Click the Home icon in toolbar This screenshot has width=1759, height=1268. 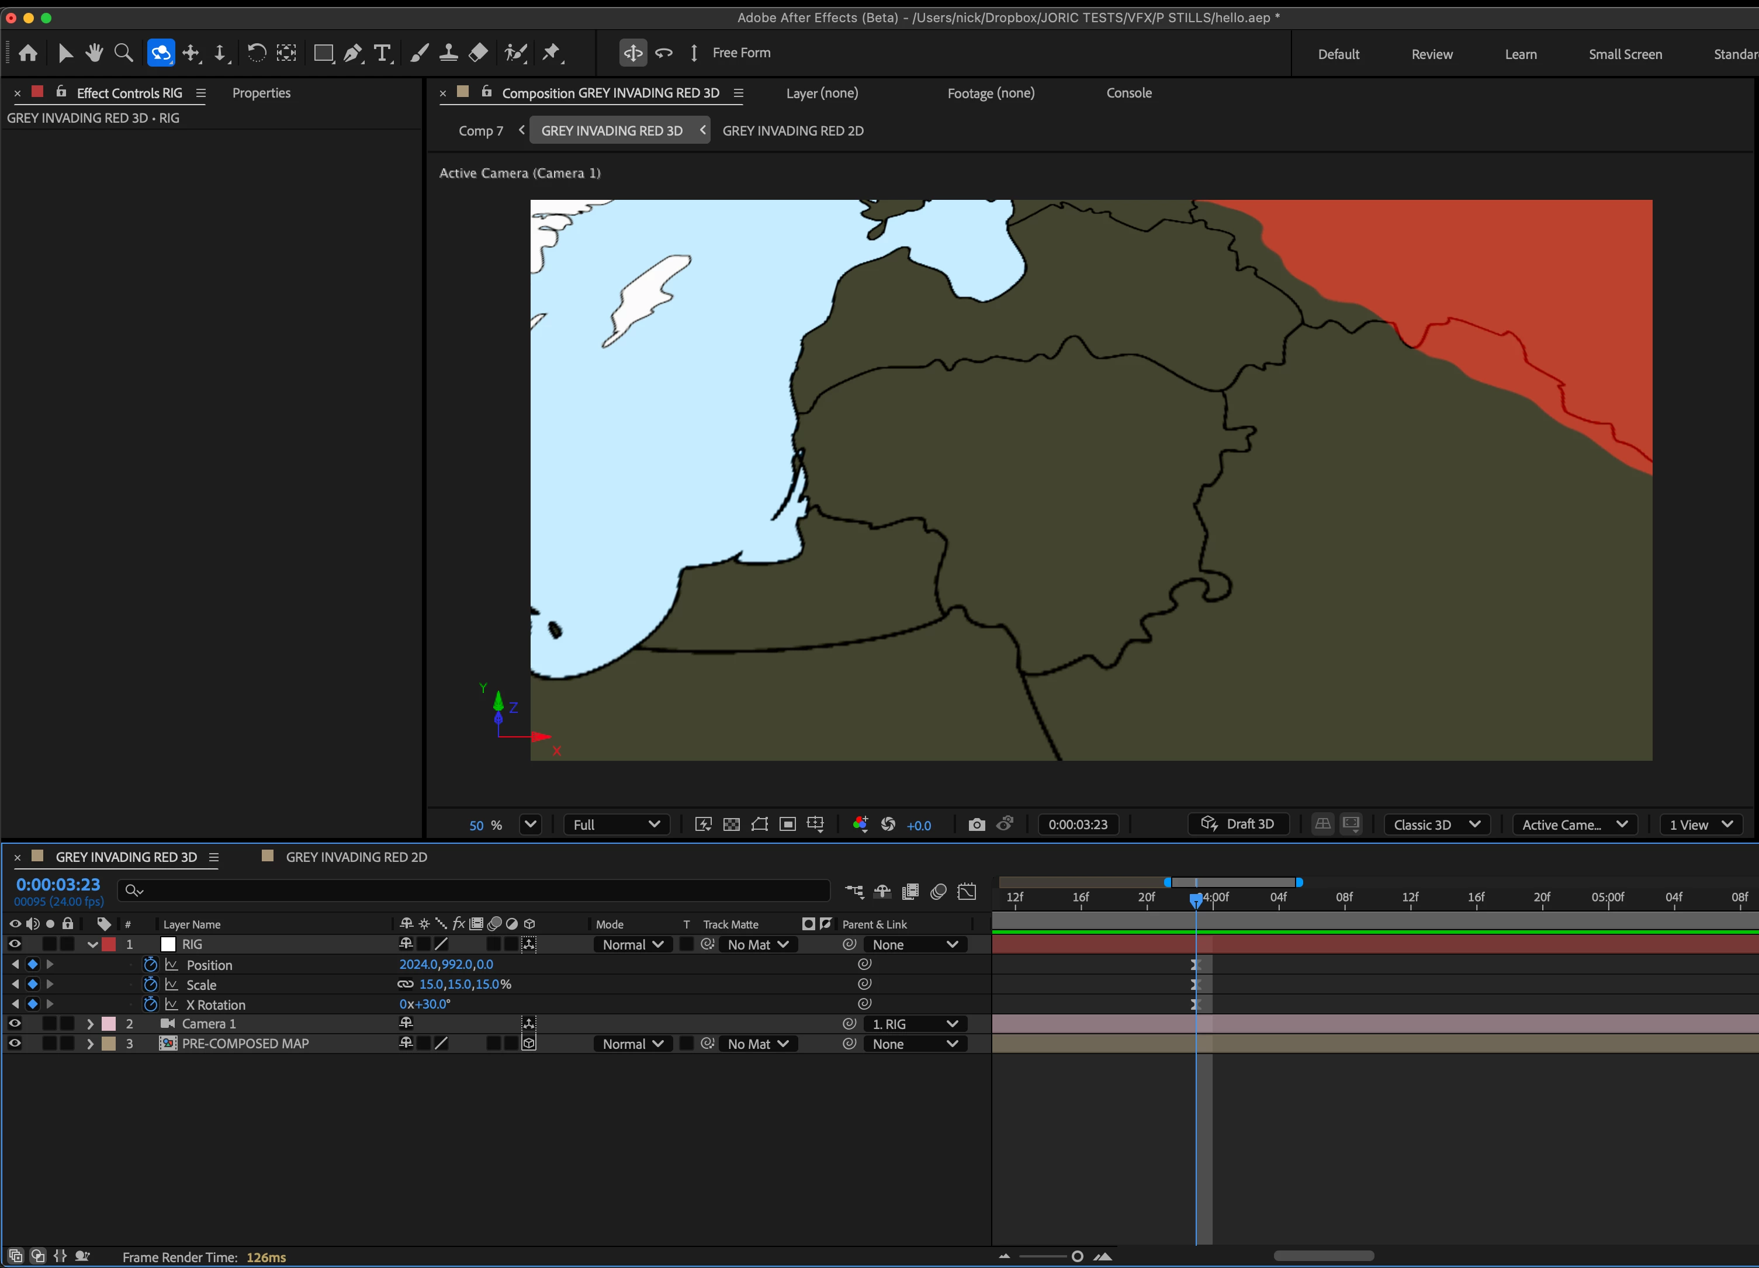click(28, 53)
